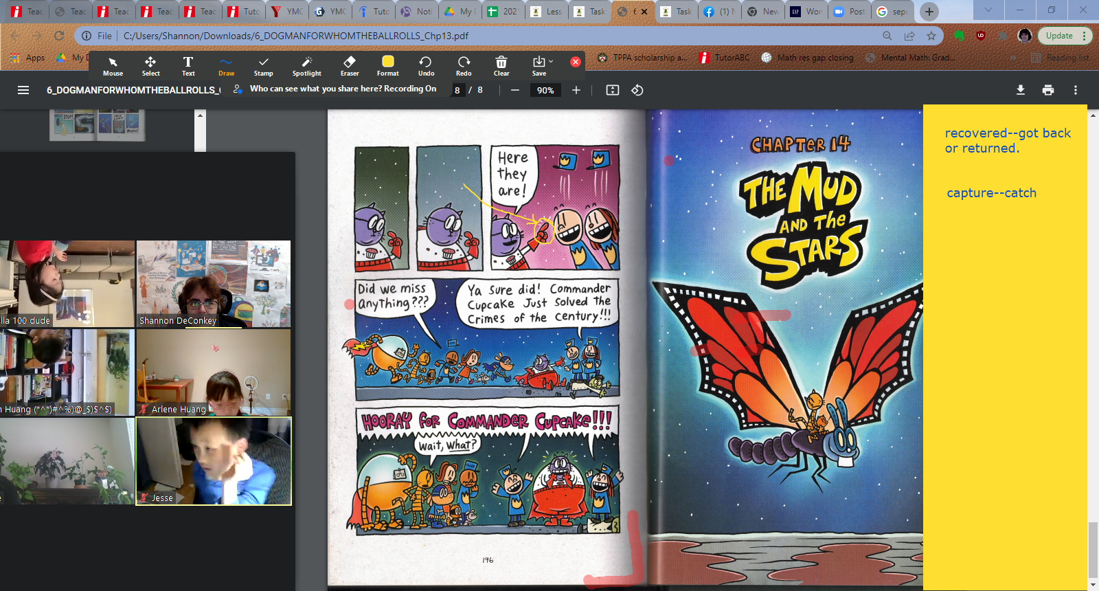Toggle fit to page view

613,90
